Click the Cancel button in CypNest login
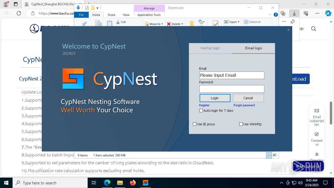The image size is (334, 188). point(248,98)
